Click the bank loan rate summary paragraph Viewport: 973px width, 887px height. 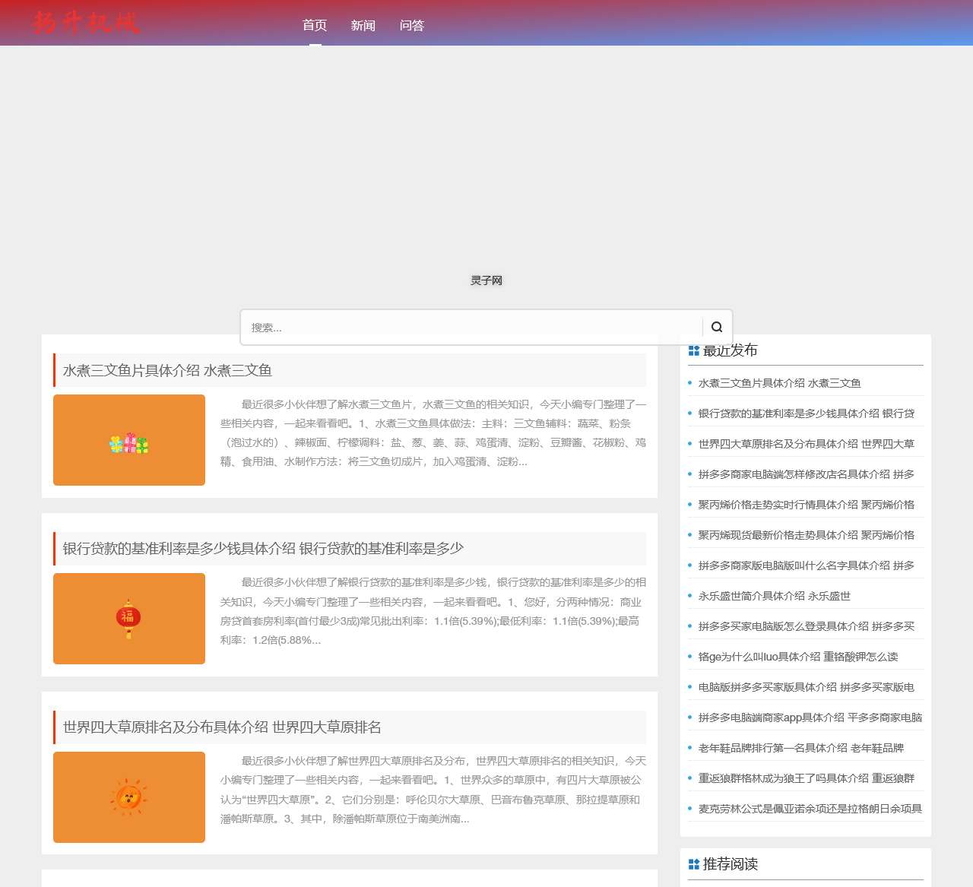(x=433, y=611)
